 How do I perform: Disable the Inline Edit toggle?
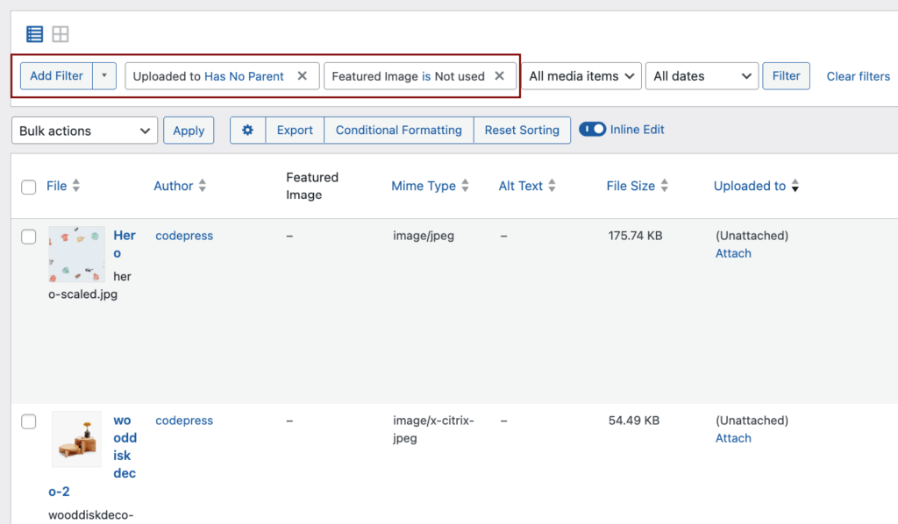pos(593,129)
